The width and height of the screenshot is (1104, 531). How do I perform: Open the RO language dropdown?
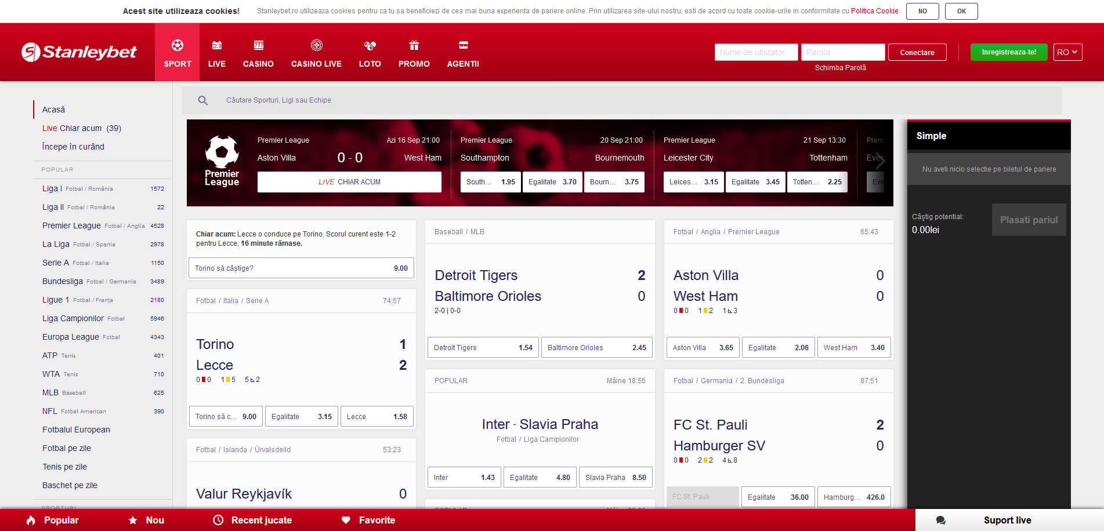pos(1067,52)
